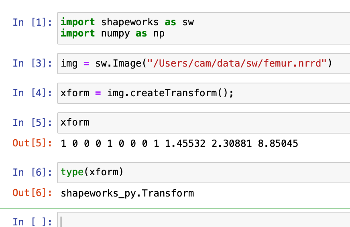This screenshot has width=350, height=227.
Task: Click the code cell containing only xform
Action: click(203, 123)
